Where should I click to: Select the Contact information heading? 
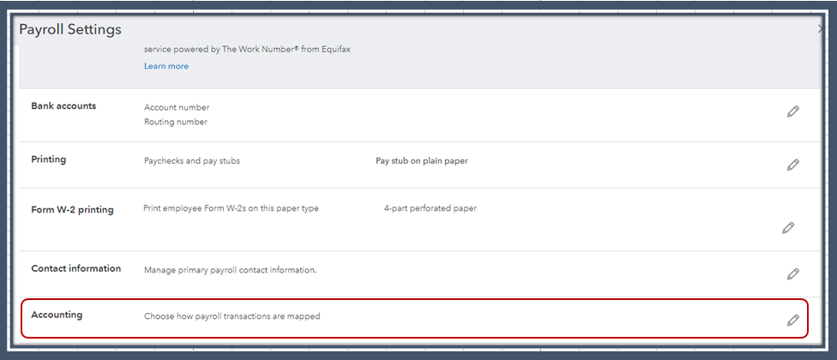pos(75,268)
